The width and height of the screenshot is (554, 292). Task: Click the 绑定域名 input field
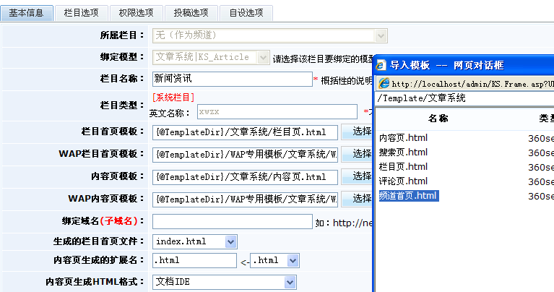coord(231,221)
